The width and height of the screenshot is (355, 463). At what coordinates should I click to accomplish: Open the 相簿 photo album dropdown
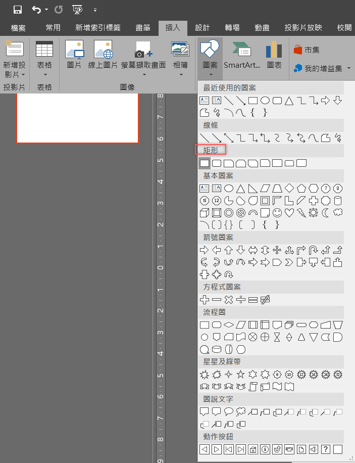click(180, 59)
